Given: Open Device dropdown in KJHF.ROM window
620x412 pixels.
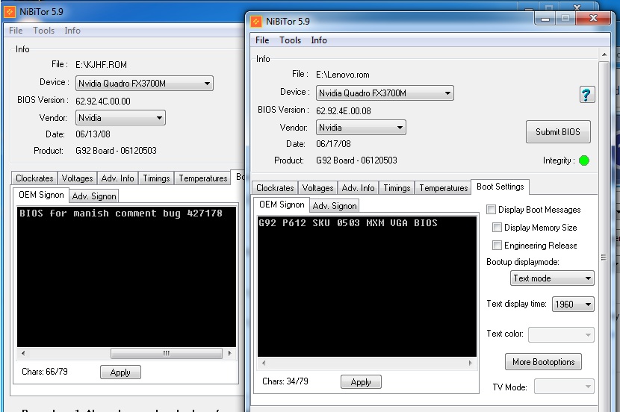Looking at the screenshot, I should (144, 84).
